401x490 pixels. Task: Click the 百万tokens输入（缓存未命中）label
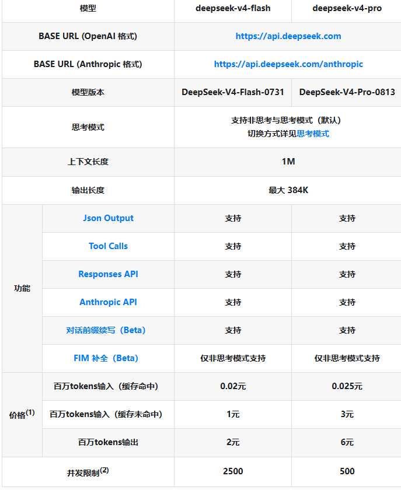point(106,414)
